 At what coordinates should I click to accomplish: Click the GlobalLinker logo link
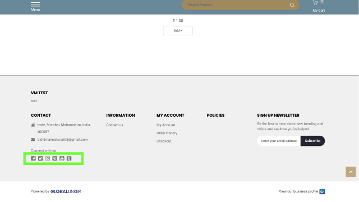coord(66,191)
